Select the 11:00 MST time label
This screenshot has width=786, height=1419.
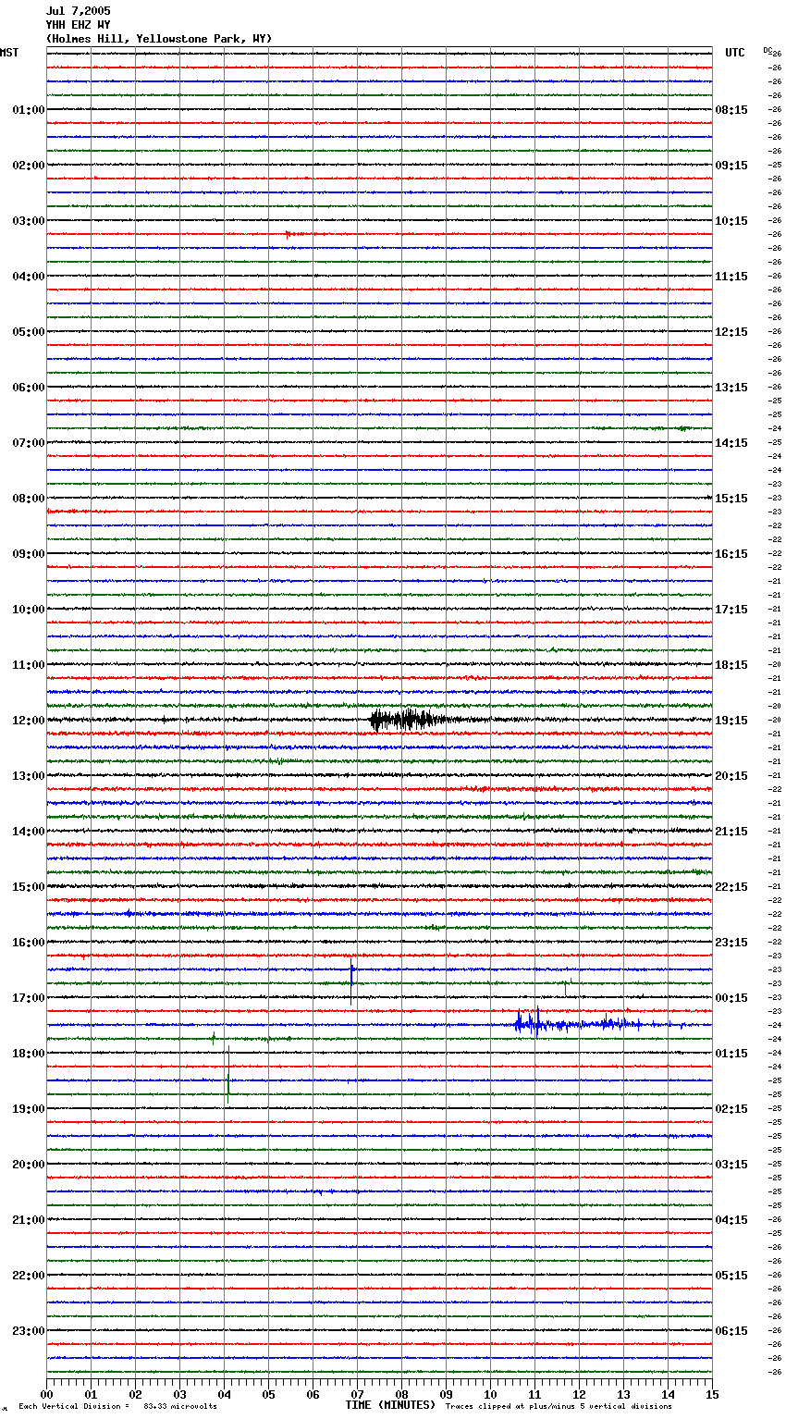[29, 665]
